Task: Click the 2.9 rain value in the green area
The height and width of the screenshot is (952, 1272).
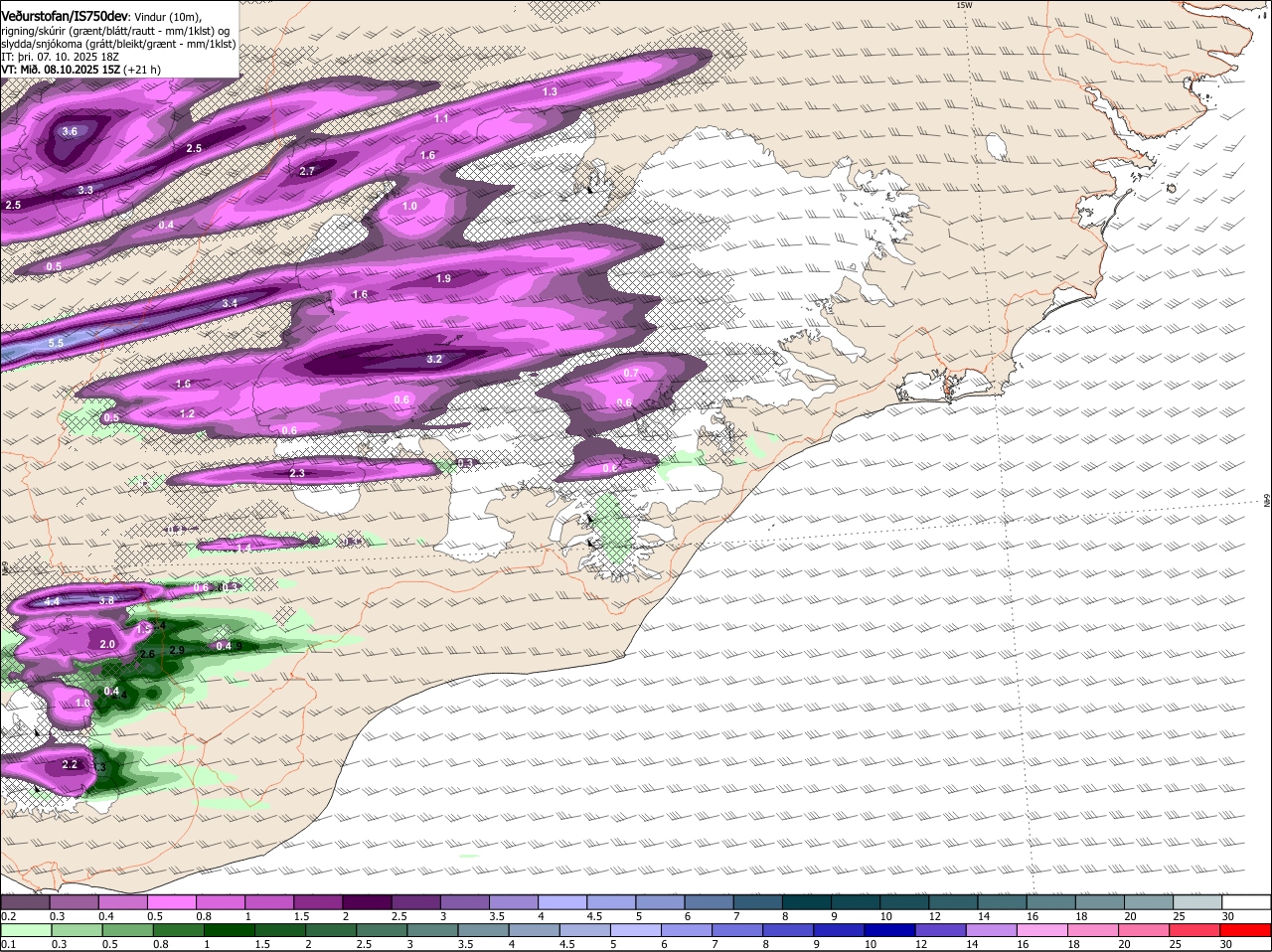Action: click(x=177, y=650)
